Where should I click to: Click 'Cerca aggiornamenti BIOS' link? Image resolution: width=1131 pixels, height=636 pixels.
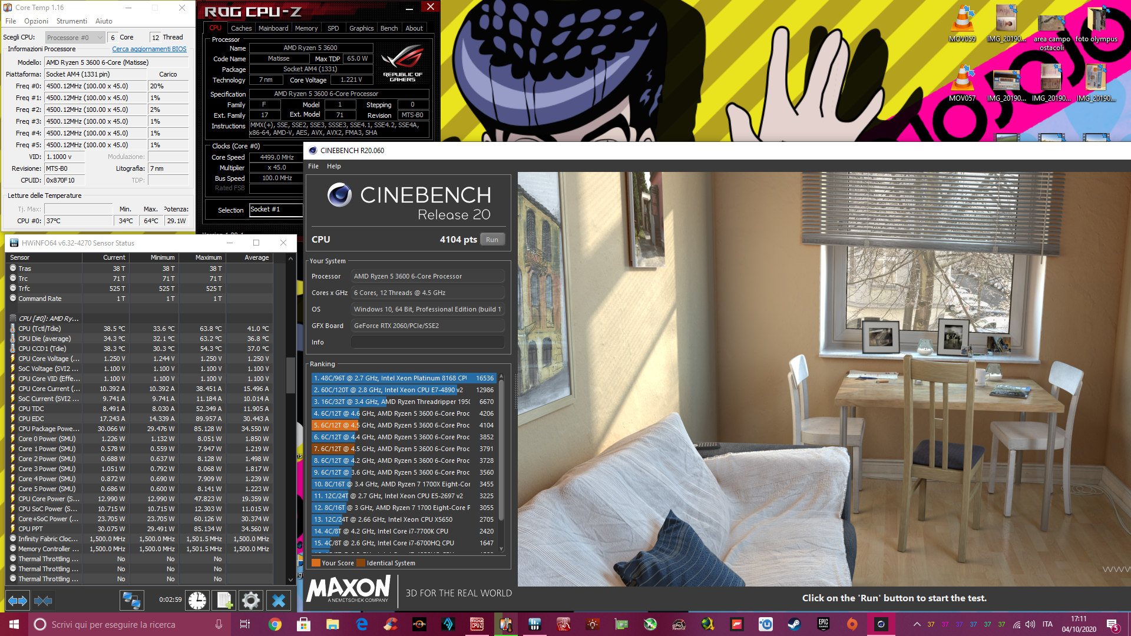tap(150, 49)
